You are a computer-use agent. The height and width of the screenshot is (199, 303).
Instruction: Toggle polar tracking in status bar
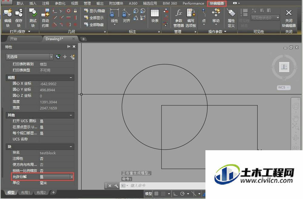(x=182, y=194)
